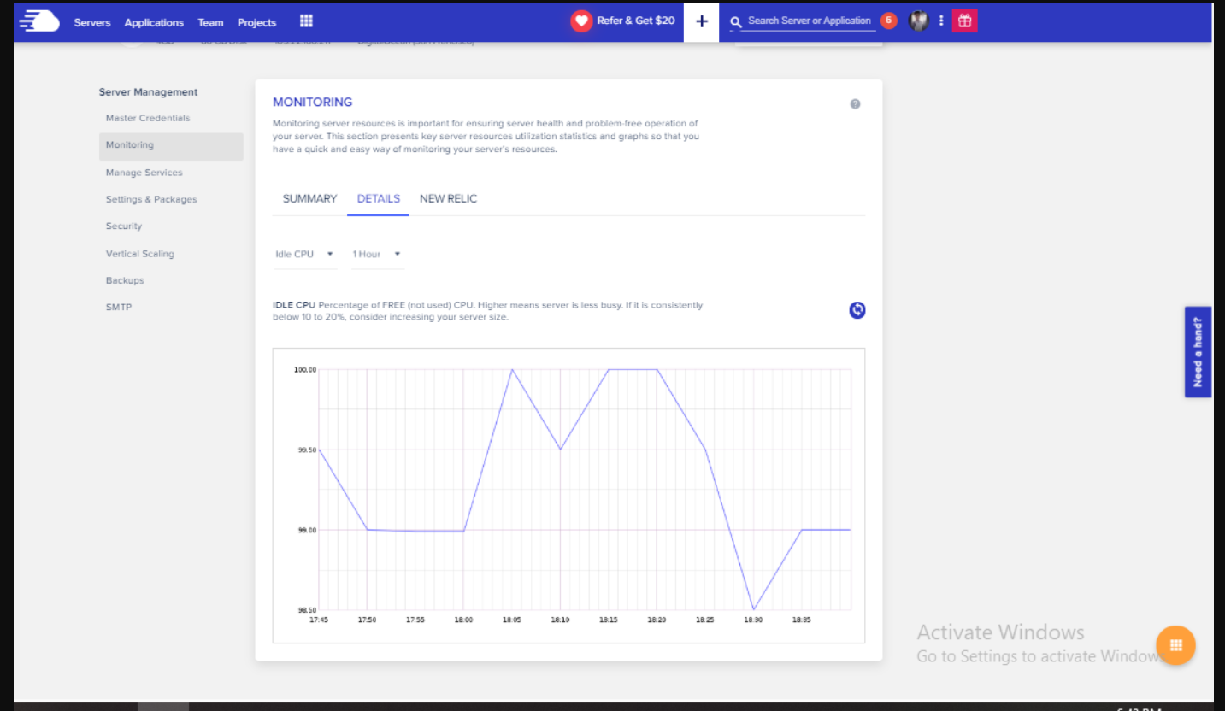The width and height of the screenshot is (1225, 711).
Task: Expand the add new server plus menu
Action: [701, 21]
